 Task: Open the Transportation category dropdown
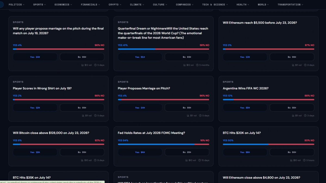click(x=290, y=5)
